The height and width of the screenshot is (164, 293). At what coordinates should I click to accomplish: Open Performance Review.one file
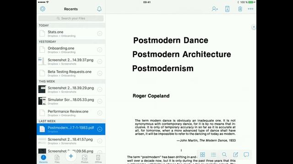click(71, 113)
